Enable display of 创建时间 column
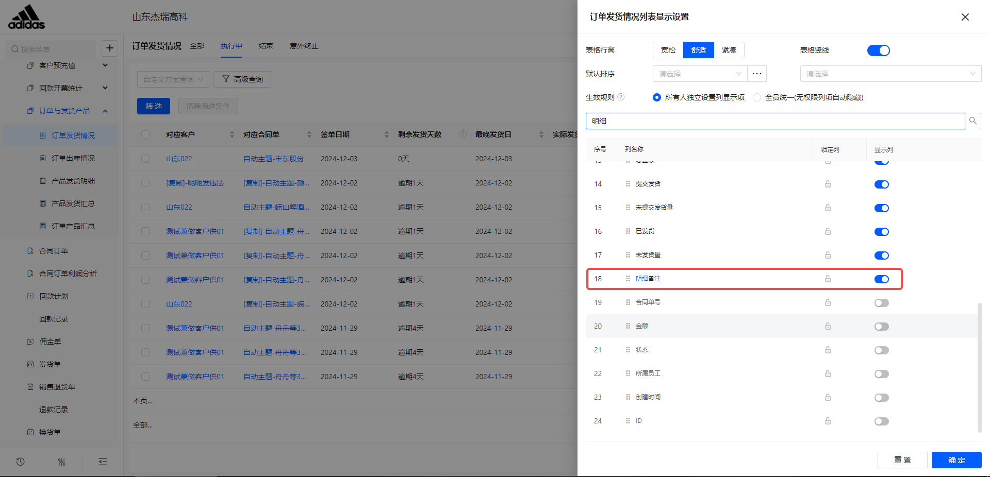This screenshot has height=477, width=990. (882, 398)
